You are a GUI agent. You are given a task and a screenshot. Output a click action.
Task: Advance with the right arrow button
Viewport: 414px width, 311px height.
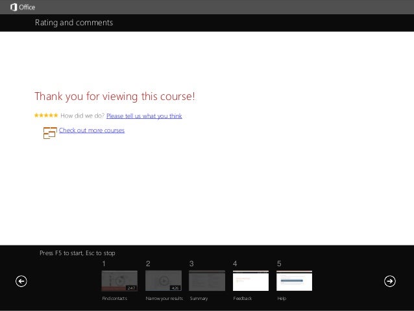tap(390, 281)
